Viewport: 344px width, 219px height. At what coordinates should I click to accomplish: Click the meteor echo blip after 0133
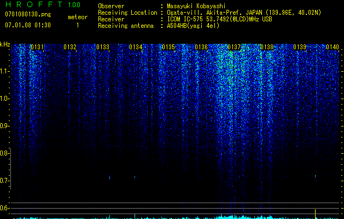pyautogui.click(x=109, y=178)
